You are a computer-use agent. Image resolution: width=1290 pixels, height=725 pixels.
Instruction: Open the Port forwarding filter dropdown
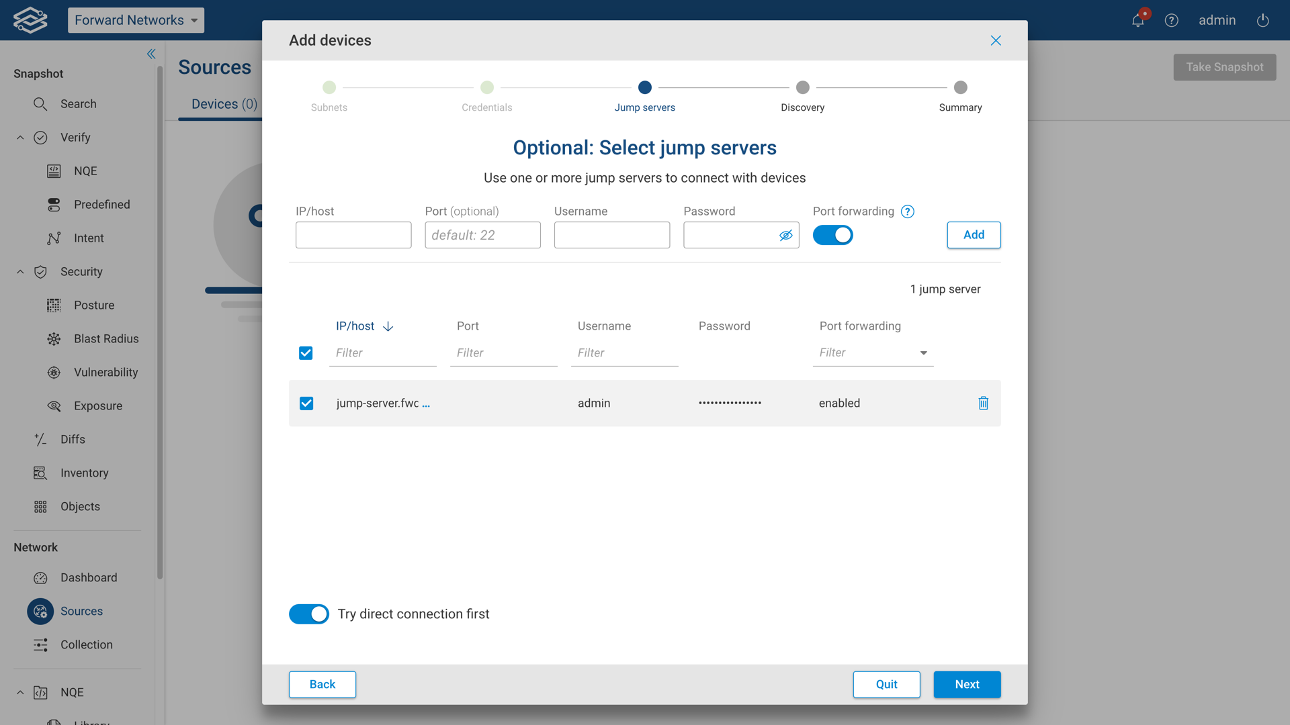923,353
